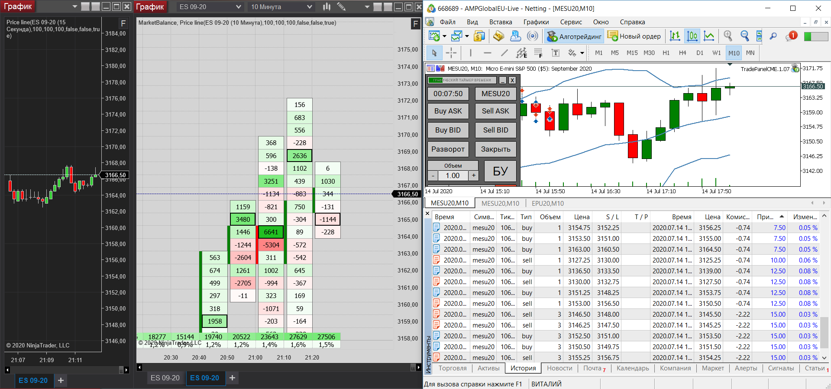
Task: Click the Разворот button
Action: [448, 149]
